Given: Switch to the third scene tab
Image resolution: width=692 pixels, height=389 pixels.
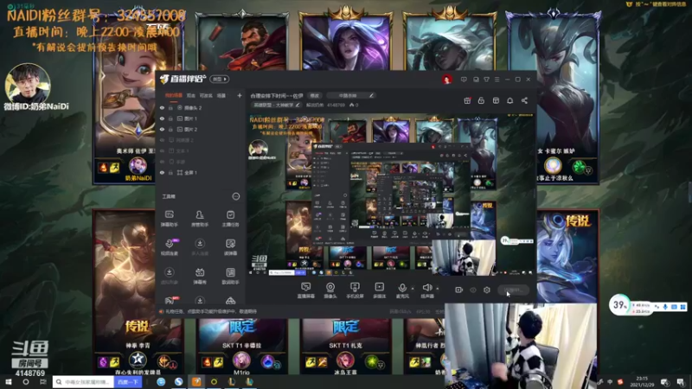Looking at the screenshot, I should point(206,95).
